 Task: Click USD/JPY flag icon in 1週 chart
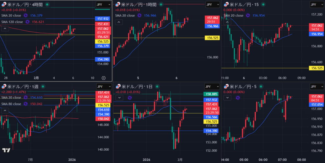click(x=4, y=86)
